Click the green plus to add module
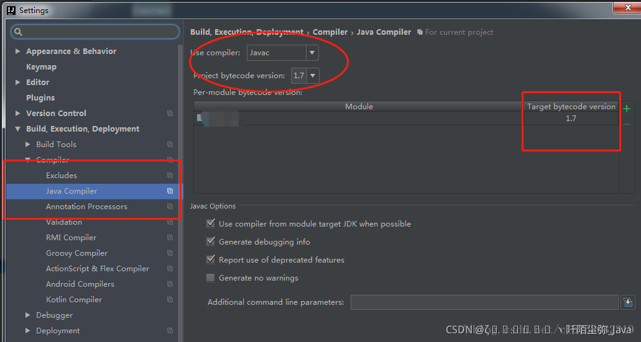Screen dimensions: 641x342 click(x=626, y=109)
